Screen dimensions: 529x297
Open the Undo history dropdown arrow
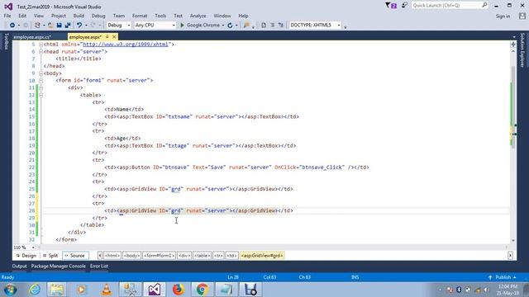(x=86, y=26)
